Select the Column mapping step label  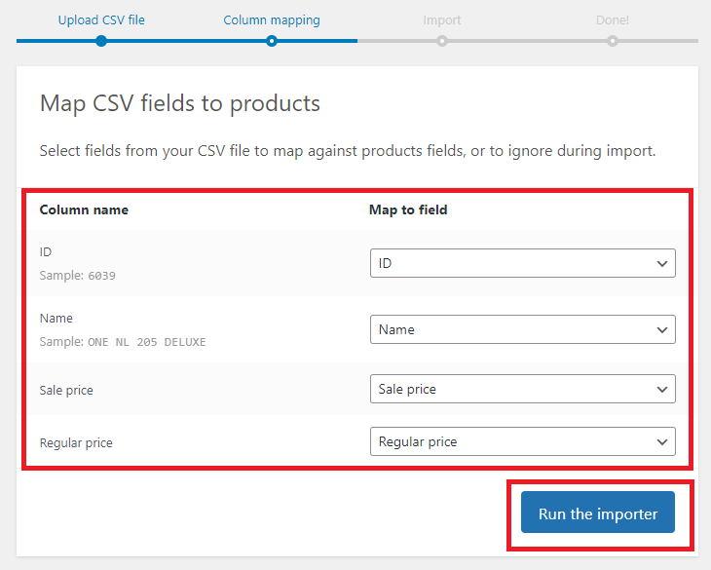coord(272,19)
